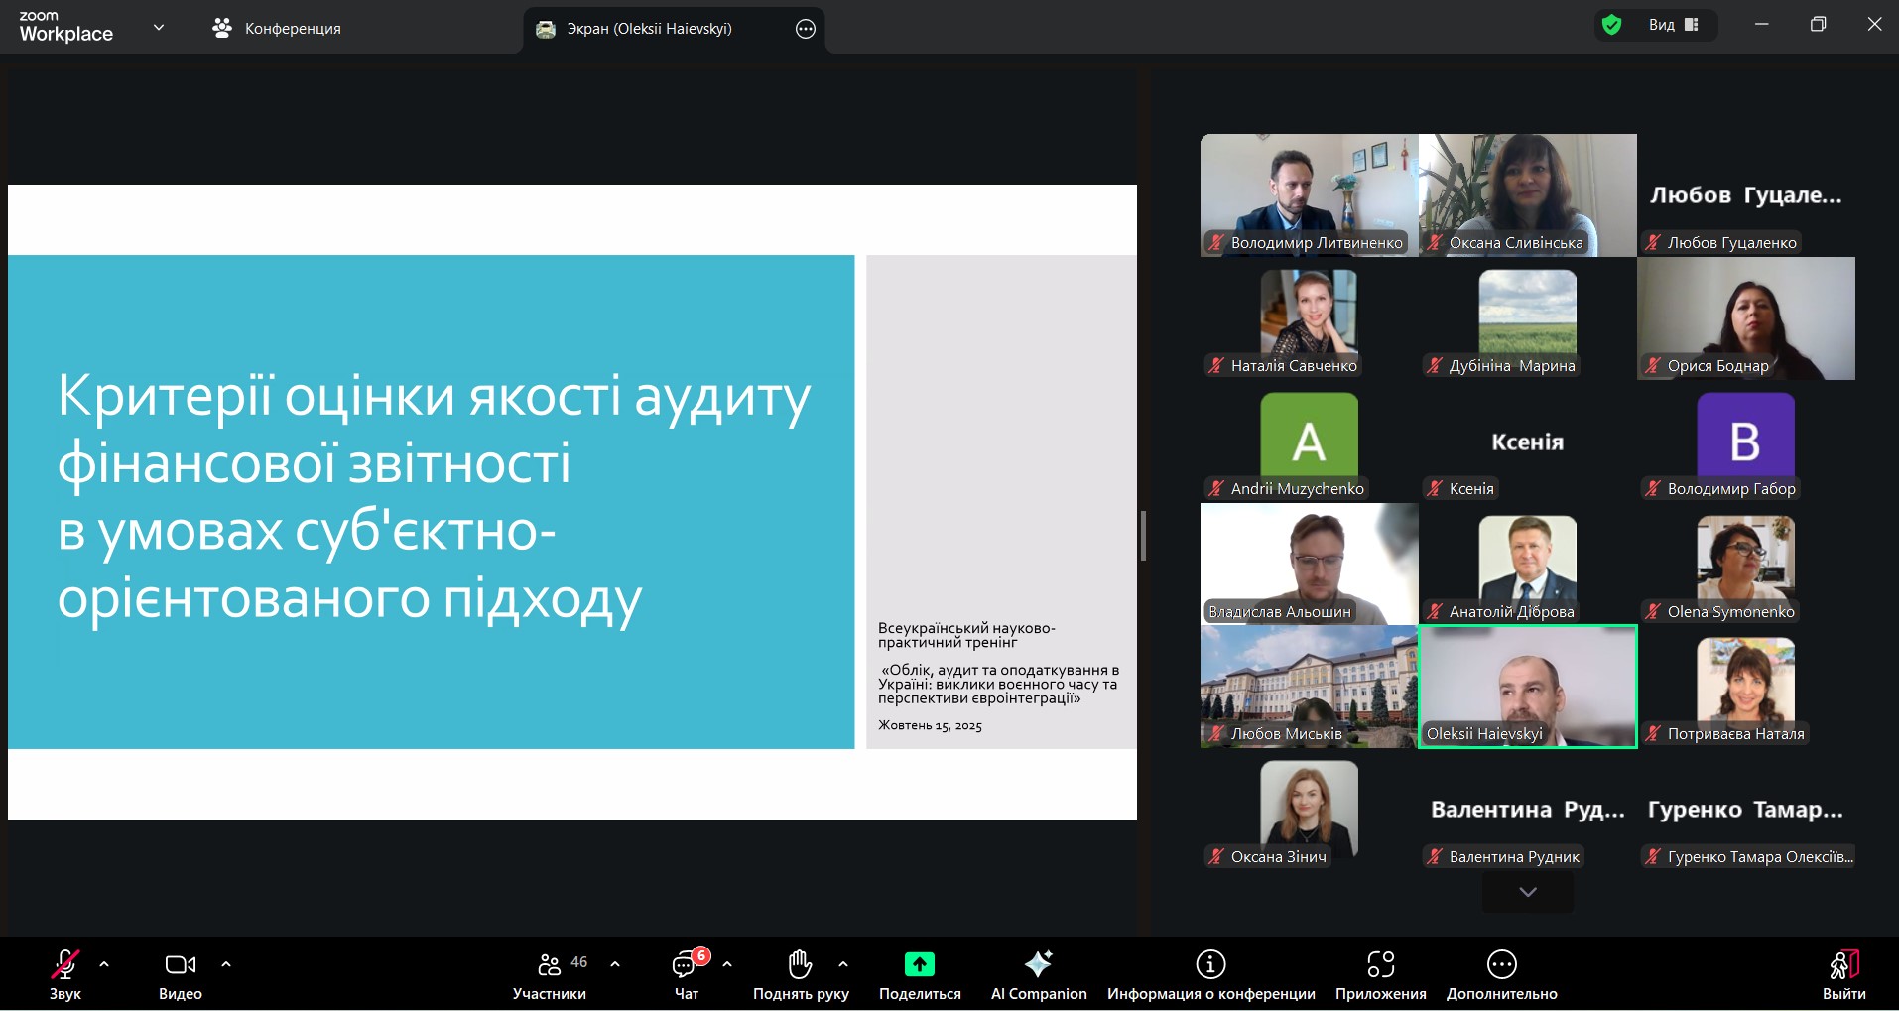Open the Zoom Workplace dropdown menu
The height and width of the screenshot is (1011, 1899).
[x=159, y=28]
